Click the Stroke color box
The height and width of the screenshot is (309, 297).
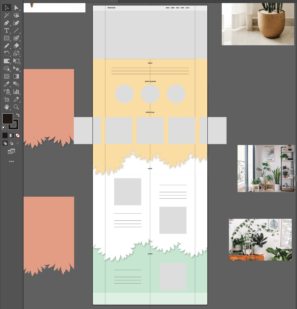pyautogui.click(x=16, y=127)
